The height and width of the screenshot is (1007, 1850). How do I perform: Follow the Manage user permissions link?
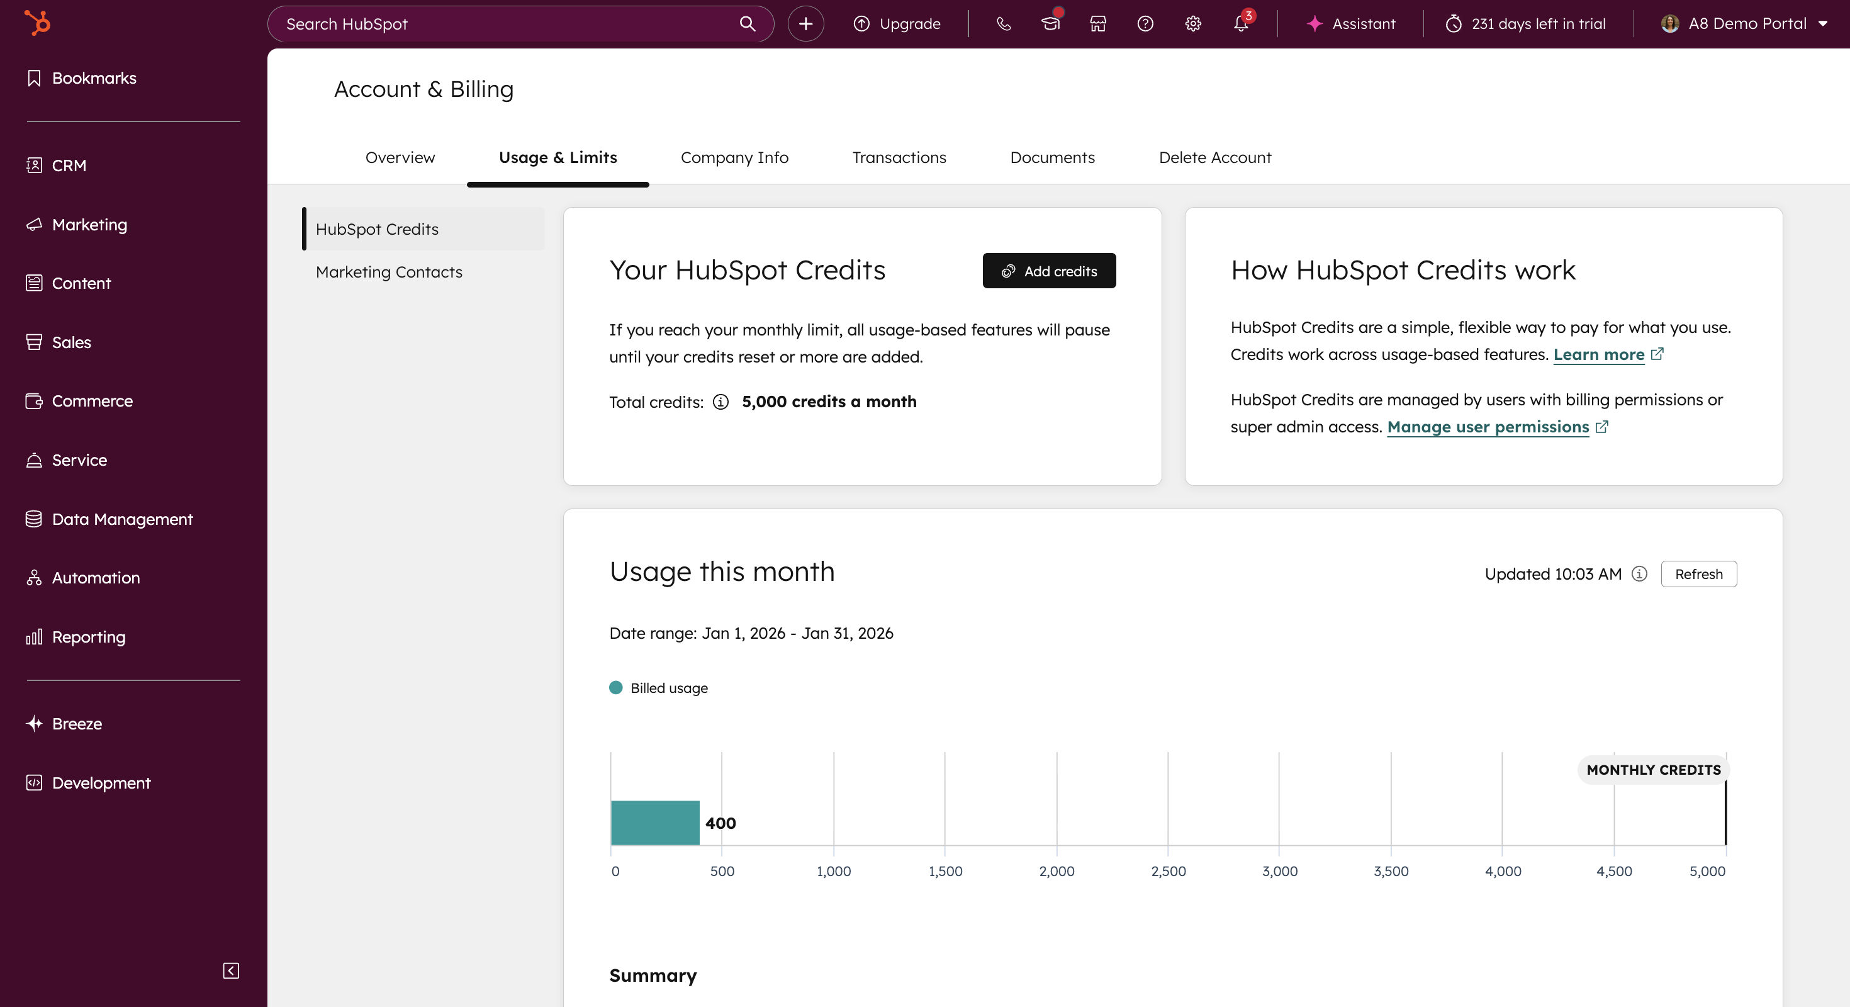click(1488, 427)
